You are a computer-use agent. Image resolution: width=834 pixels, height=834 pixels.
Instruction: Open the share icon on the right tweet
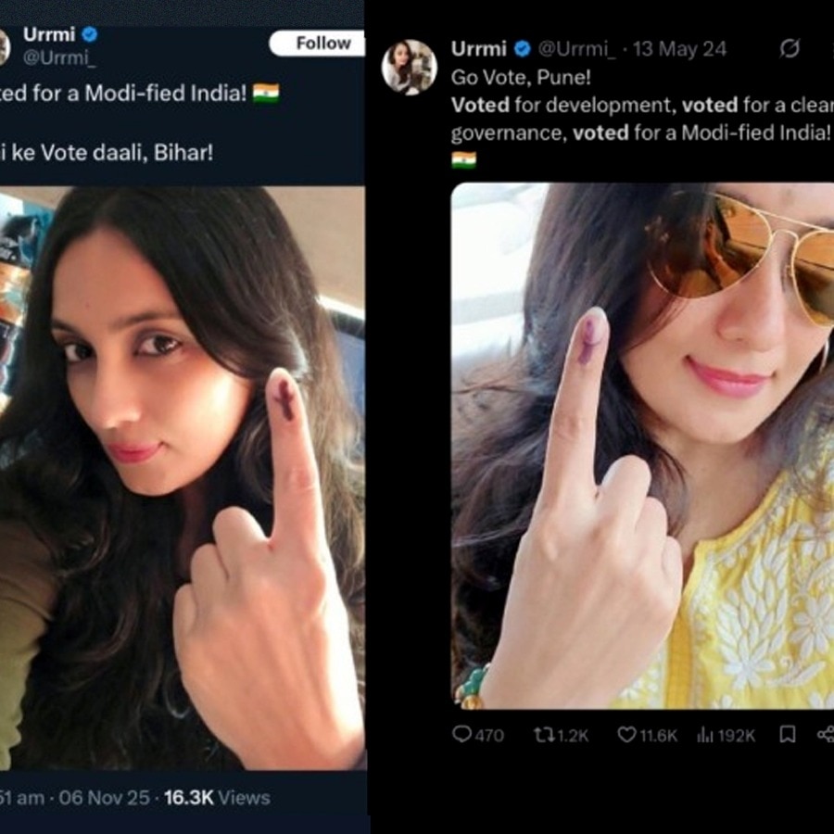(827, 734)
